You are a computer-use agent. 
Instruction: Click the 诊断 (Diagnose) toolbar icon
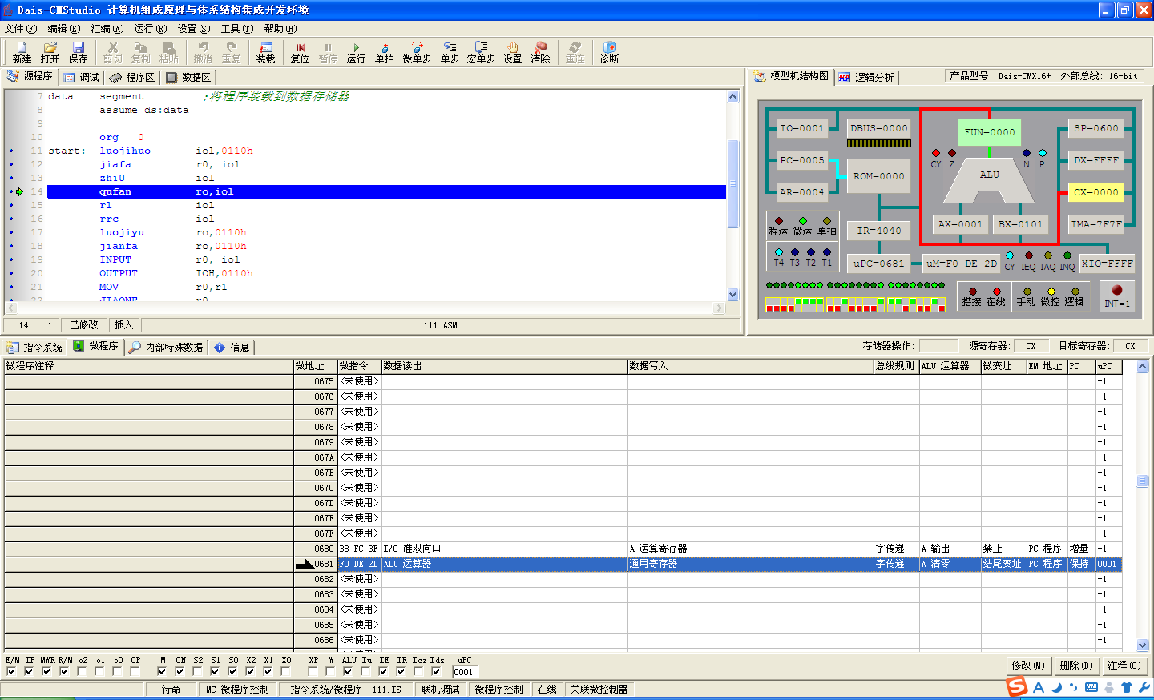[x=609, y=53]
